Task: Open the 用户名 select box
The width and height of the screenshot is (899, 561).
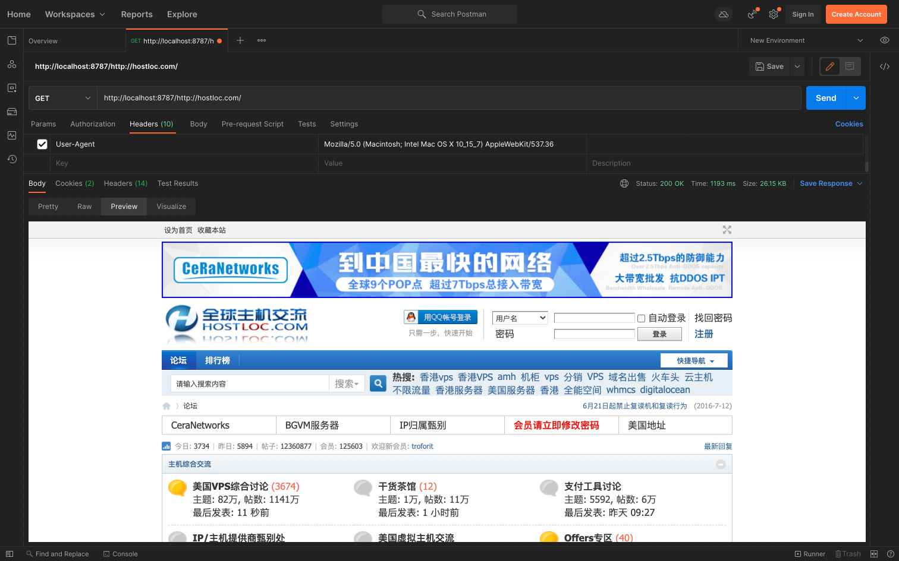Action: pos(520,318)
